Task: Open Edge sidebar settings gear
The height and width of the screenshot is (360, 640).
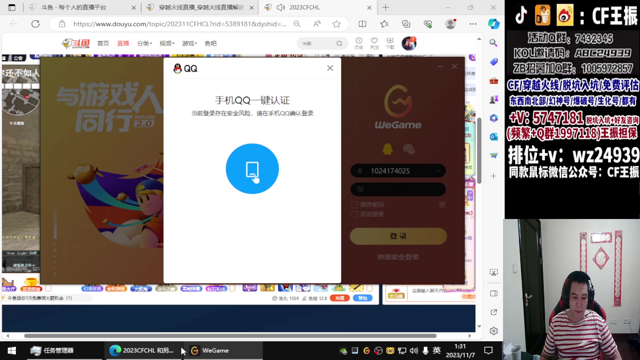Action: (494, 331)
